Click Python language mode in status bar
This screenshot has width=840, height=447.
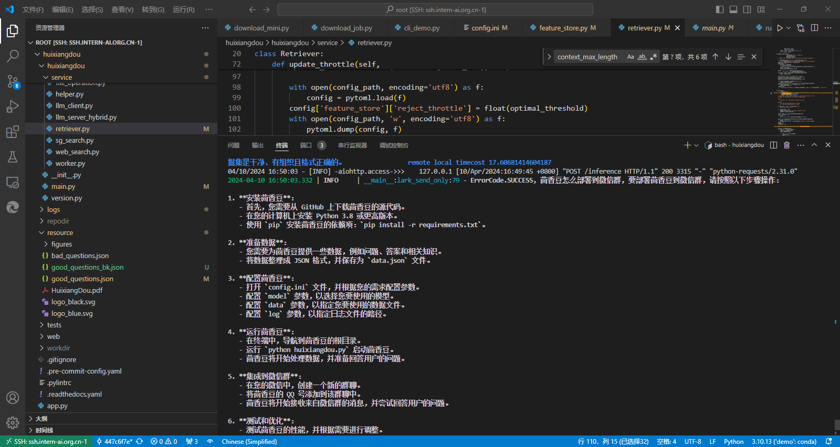click(733, 441)
